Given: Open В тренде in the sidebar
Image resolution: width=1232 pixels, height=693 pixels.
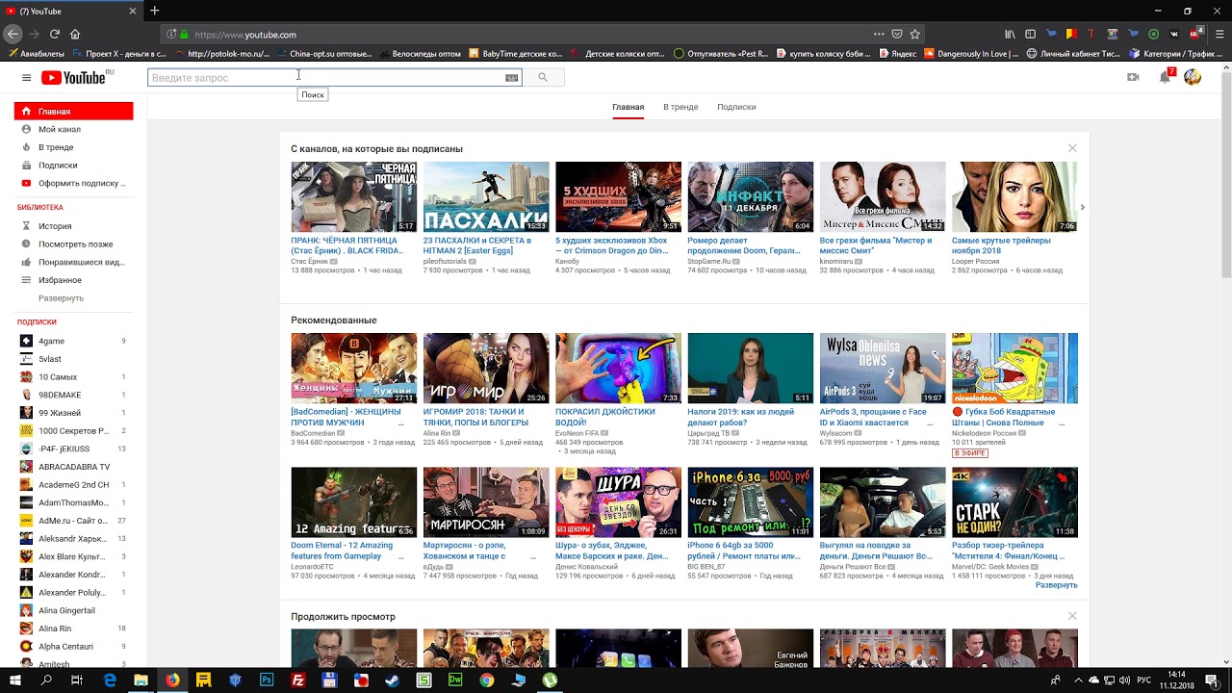Looking at the screenshot, I should click(74, 147).
